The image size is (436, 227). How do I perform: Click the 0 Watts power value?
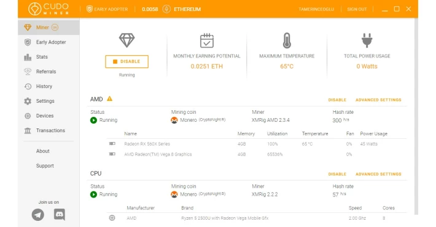click(367, 66)
